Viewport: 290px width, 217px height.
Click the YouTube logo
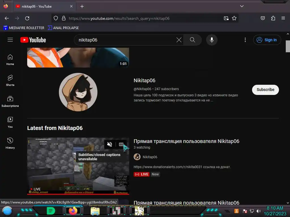click(x=33, y=40)
